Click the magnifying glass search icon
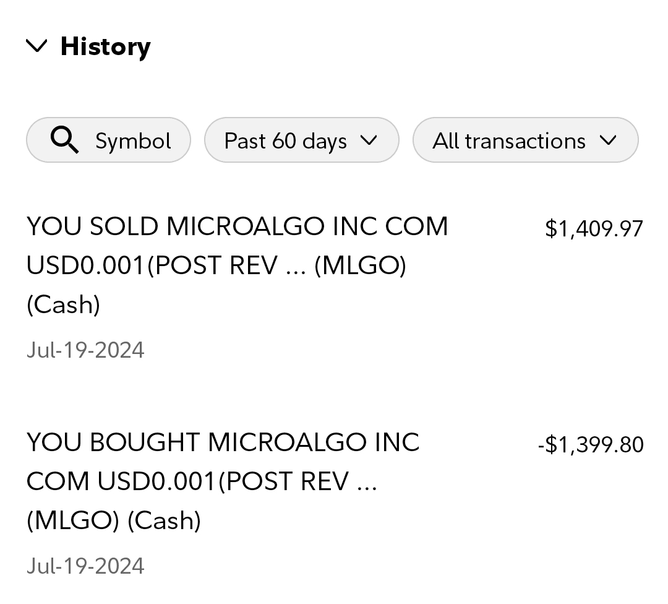Screen dimensions: 668x604 [x=64, y=140]
